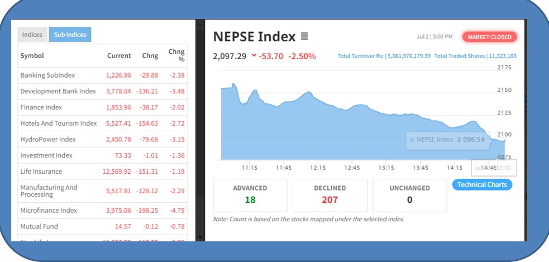Viewport: 549px width, 262px height.
Task: Click the Life Insurance sub index
Action: point(41,172)
